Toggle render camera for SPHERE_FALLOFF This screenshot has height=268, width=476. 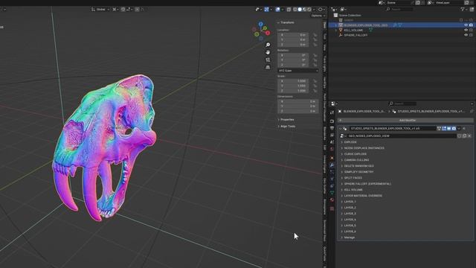[x=471, y=35]
